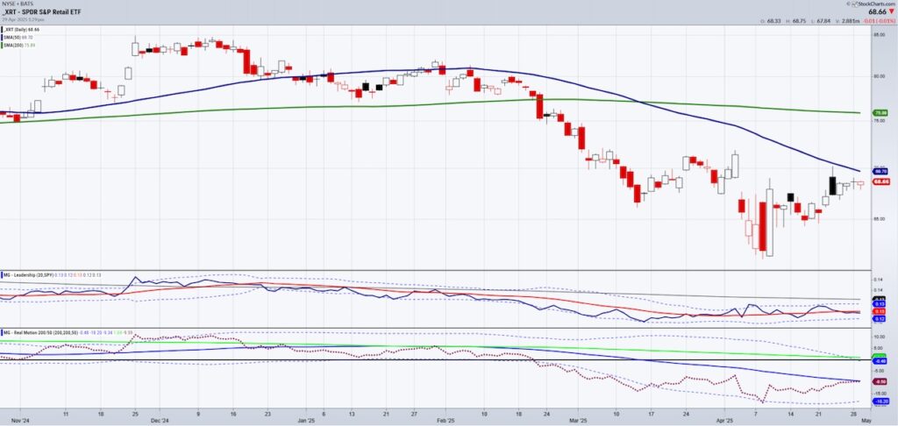This screenshot has width=898, height=426.
Task: Click the StockCharts.com logo
Action: [873, 4]
